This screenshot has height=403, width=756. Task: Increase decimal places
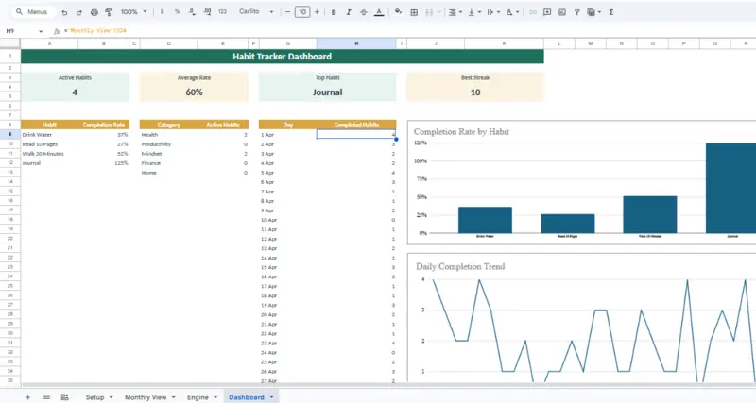[x=207, y=12]
